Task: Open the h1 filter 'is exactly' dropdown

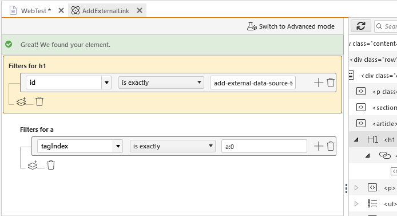Action: pyautogui.click(x=161, y=83)
